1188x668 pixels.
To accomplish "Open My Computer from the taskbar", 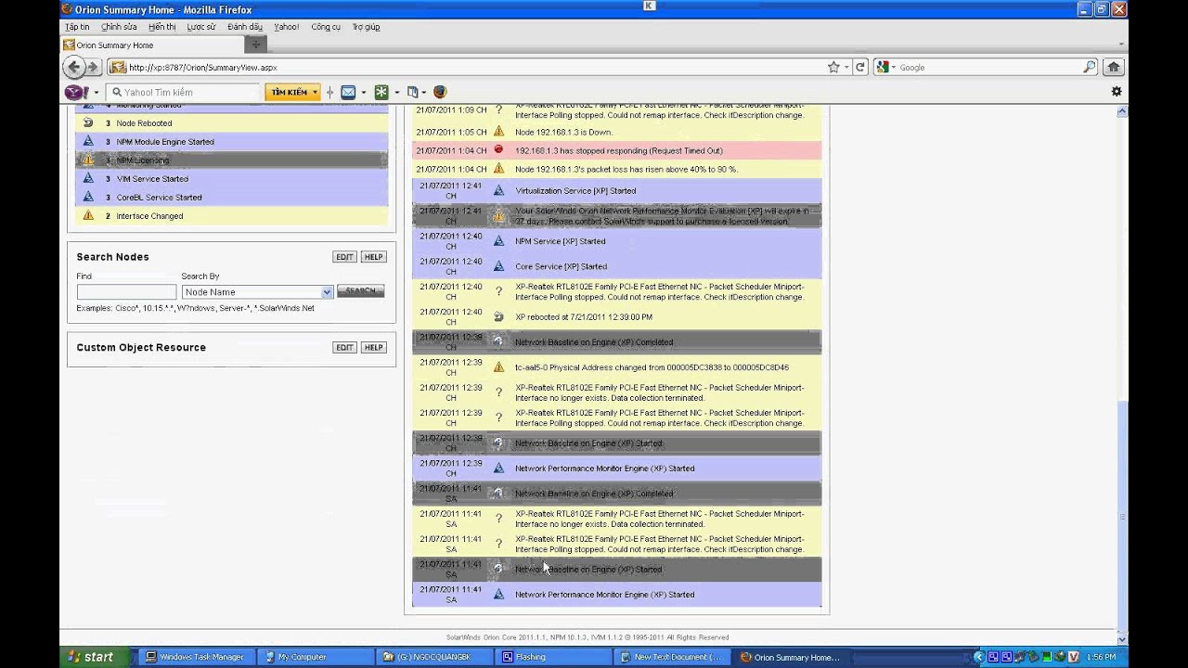I will click(x=316, y=657).
